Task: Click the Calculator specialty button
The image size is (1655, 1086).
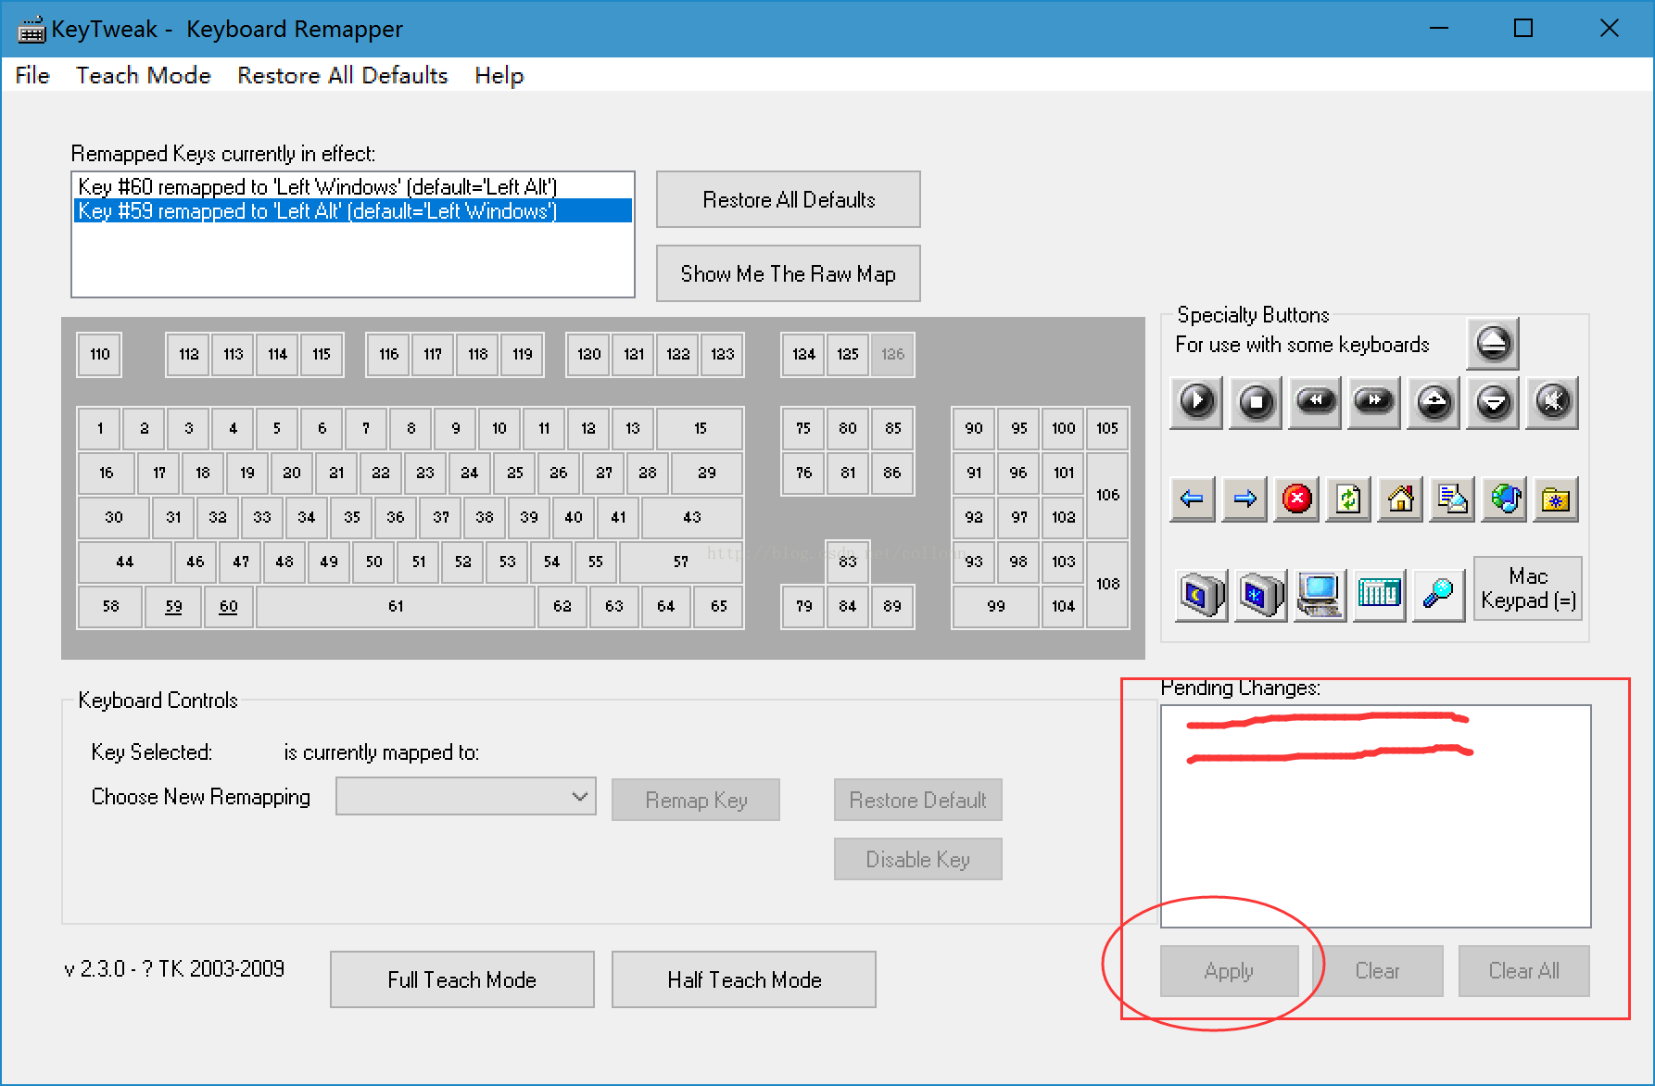Action: [1380, 595]
